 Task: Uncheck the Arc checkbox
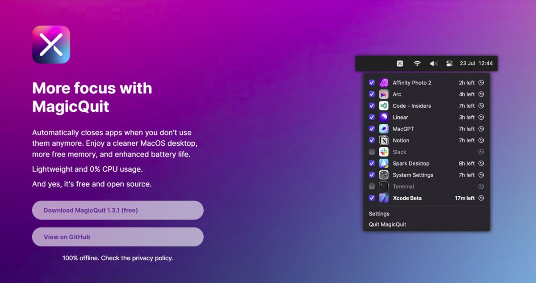(372, 94)
